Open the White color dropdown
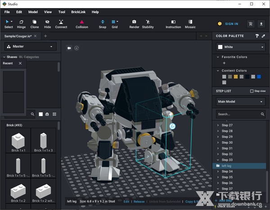This screenshot has height=210, width=270. 241,47
